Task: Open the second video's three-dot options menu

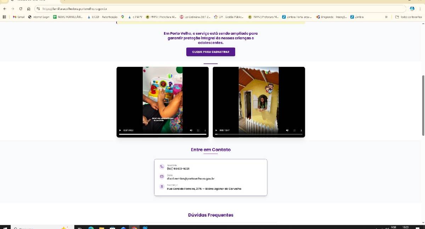Action: click(x=301, y=130)
